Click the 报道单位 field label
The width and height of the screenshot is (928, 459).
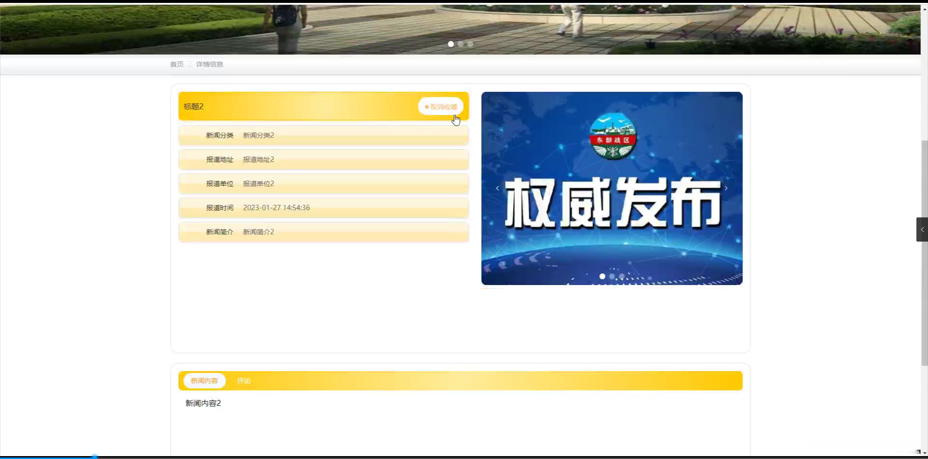click(220, 184)
